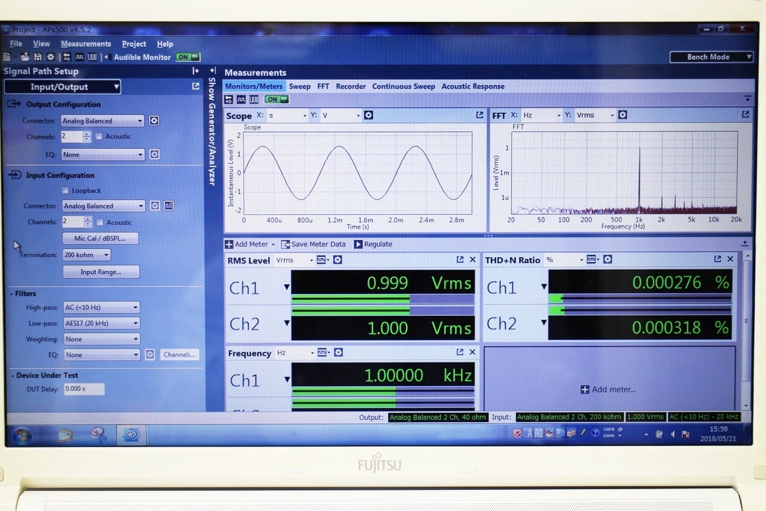Switch to the Continuous Sweep tab
Viewport: 766px width, 511px height.
404,86
